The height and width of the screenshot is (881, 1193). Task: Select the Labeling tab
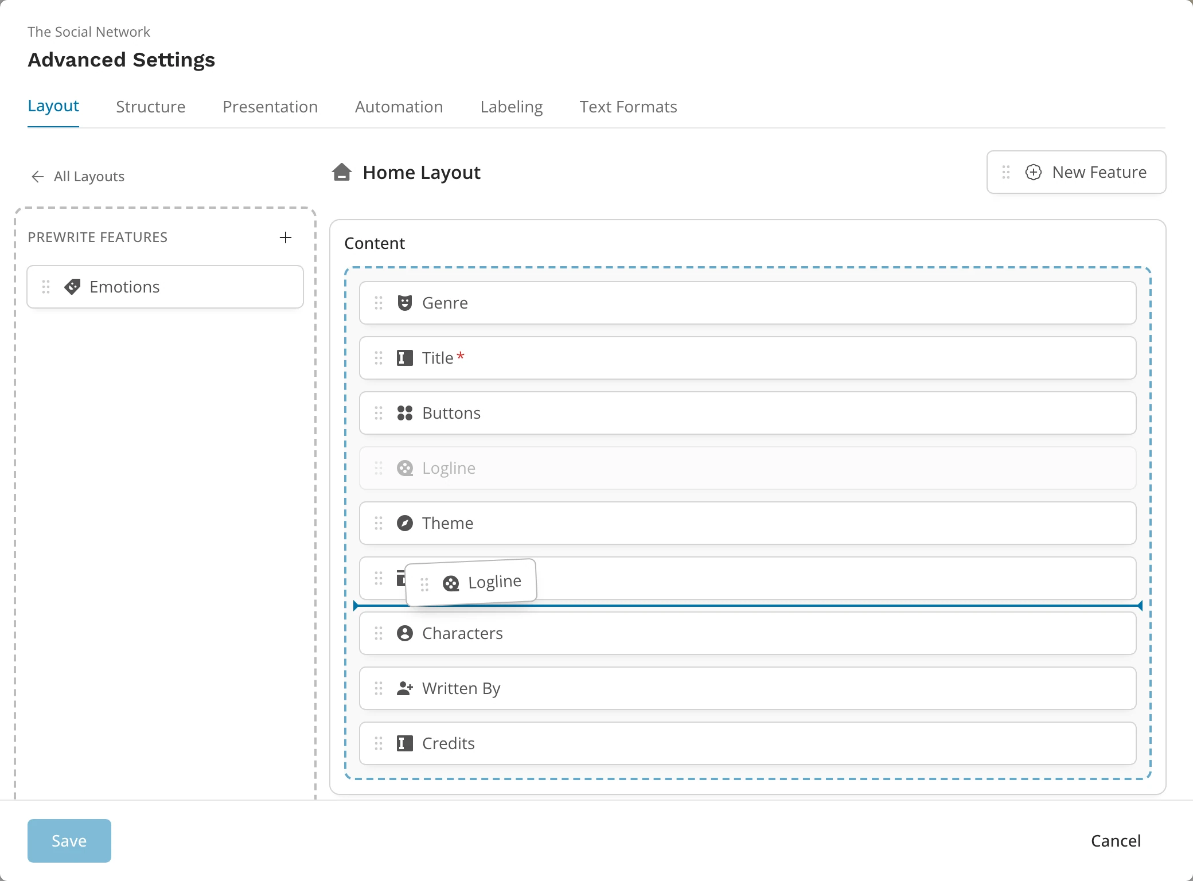512,107
